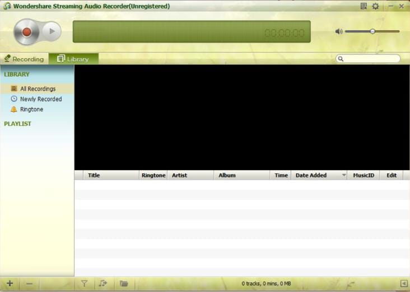This screenshot has height=292, width=410.
Task: Add a playlist with the plus button
Action: point(10,284)
